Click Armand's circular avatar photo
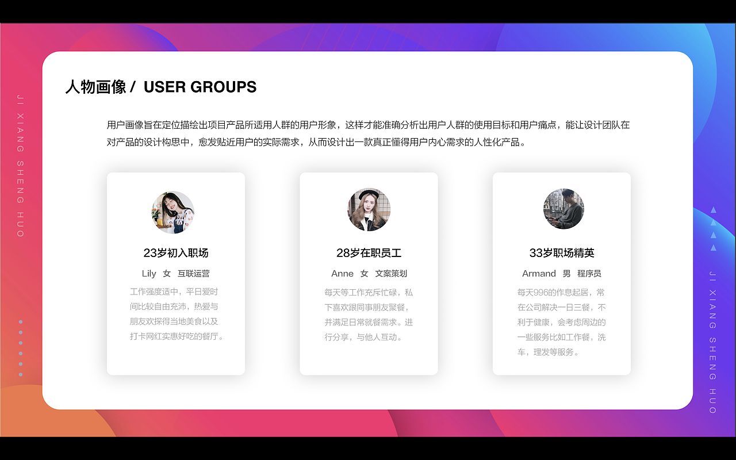This screenshot has width=736, height=460. point(563,209)
